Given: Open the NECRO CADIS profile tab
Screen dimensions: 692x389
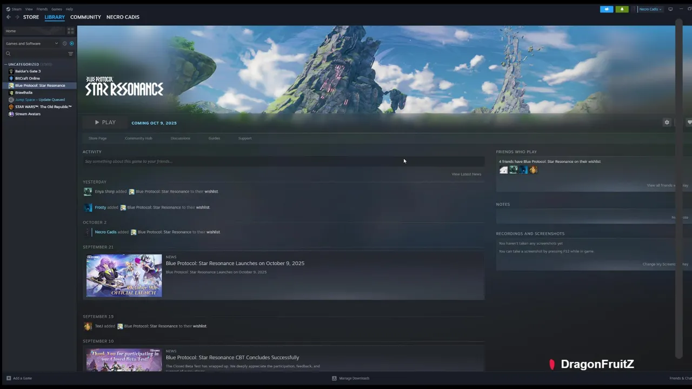Looking at the screenshot, I should click(x=123, y=17).
